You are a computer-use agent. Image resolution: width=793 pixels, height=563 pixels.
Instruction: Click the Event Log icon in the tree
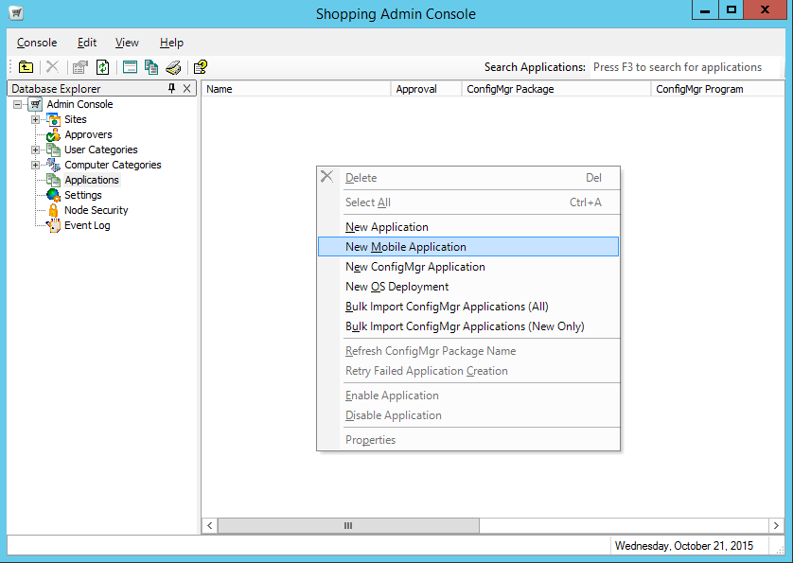pyautogui.click(x=53, y=225)
